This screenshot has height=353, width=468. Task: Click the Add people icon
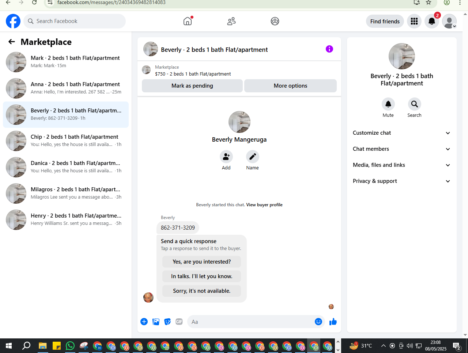[226, 157]
